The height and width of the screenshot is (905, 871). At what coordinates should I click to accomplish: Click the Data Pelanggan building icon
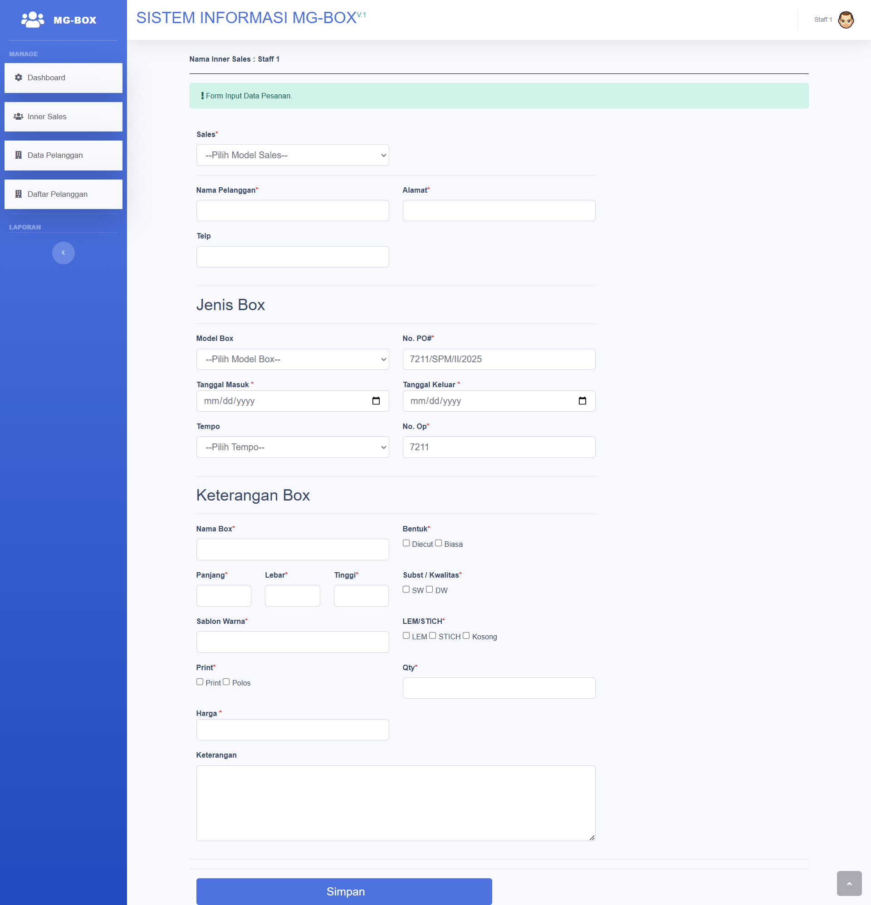click(x=18, y=155)
